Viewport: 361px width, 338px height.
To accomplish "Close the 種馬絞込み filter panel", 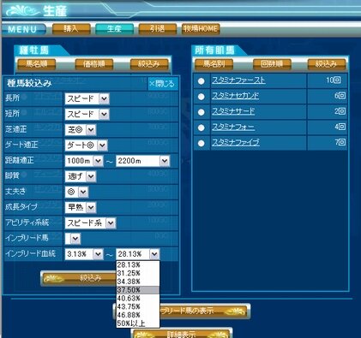I will click(162, 84).
